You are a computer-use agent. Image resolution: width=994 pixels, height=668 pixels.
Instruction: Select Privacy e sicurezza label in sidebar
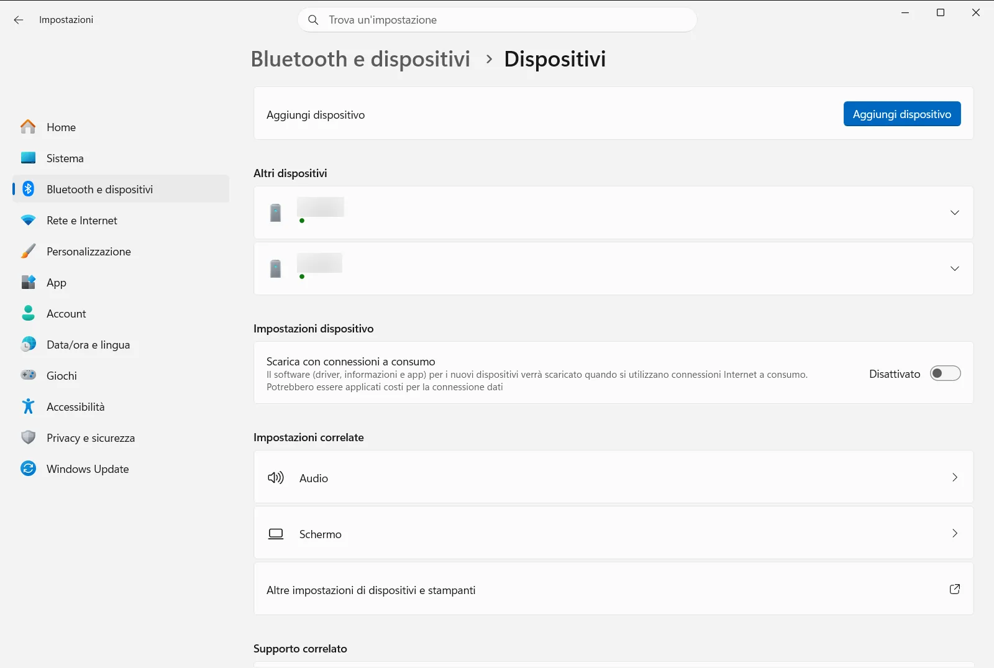click(x=91, y=438)
